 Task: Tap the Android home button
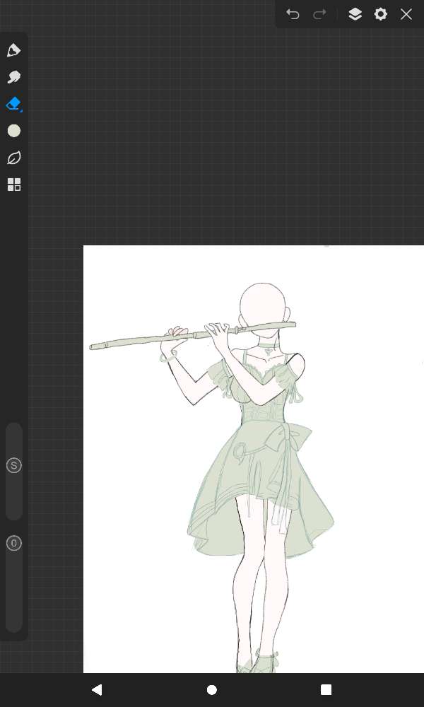(x=212, y=689)
